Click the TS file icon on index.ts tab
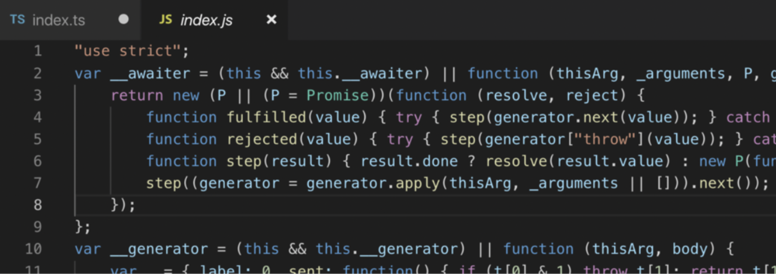 click(x=18, y=20)
